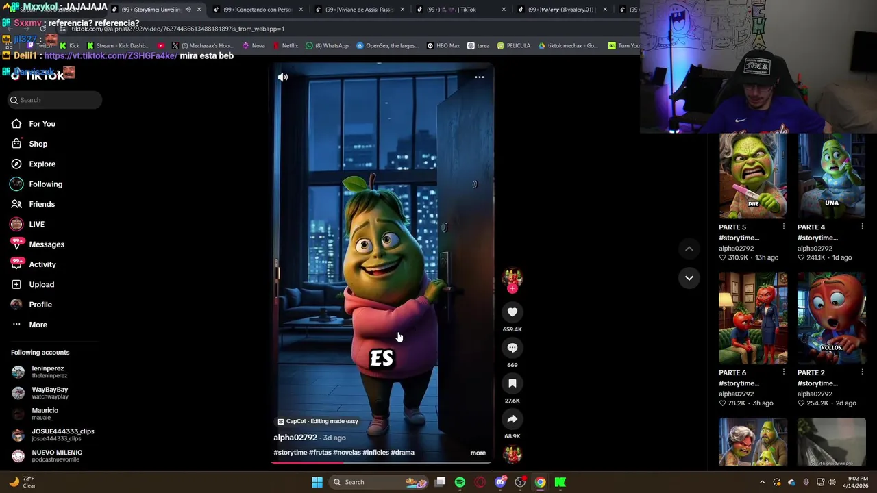Open LIVE section

click(27, 225)
